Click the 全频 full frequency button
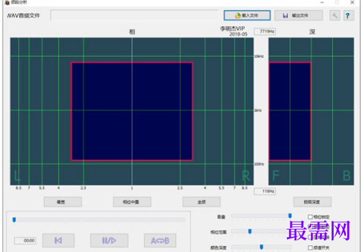 202,202
